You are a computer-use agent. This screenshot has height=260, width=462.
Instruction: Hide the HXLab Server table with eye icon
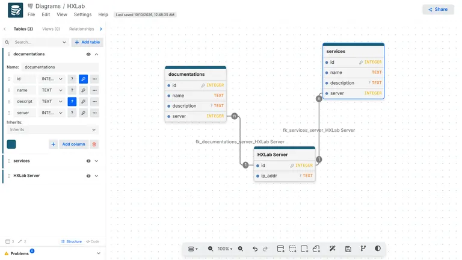click(x=88, y=176)
